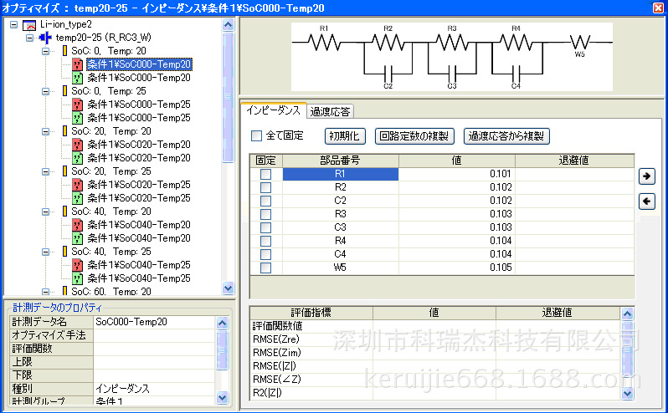Check the 固定 box for W5
668x413 pixels.
click(266, 268)
